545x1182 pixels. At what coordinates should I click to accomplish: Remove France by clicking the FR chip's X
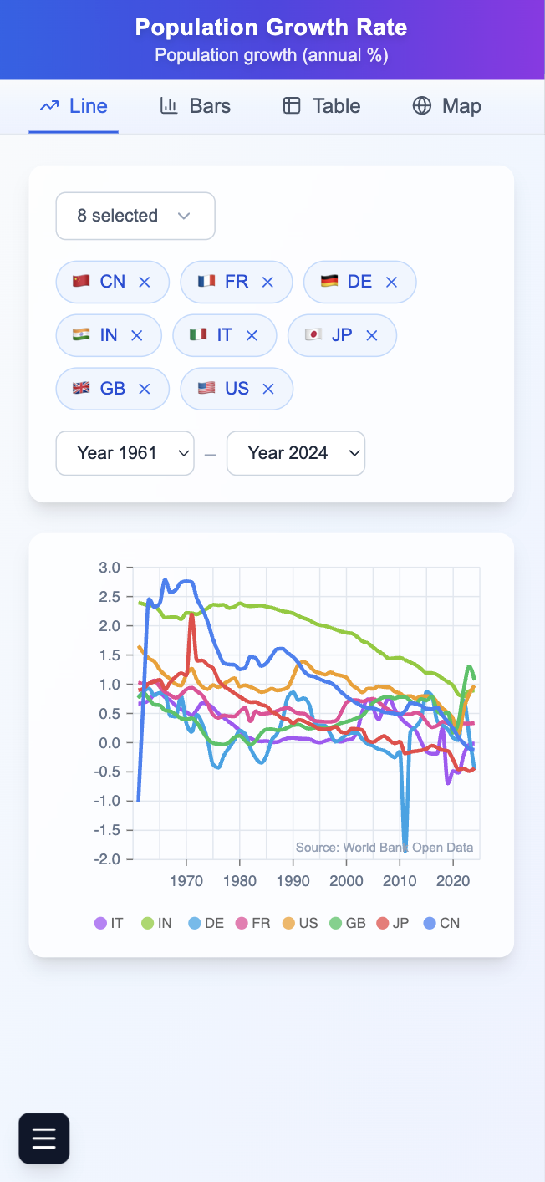point(267,282)
